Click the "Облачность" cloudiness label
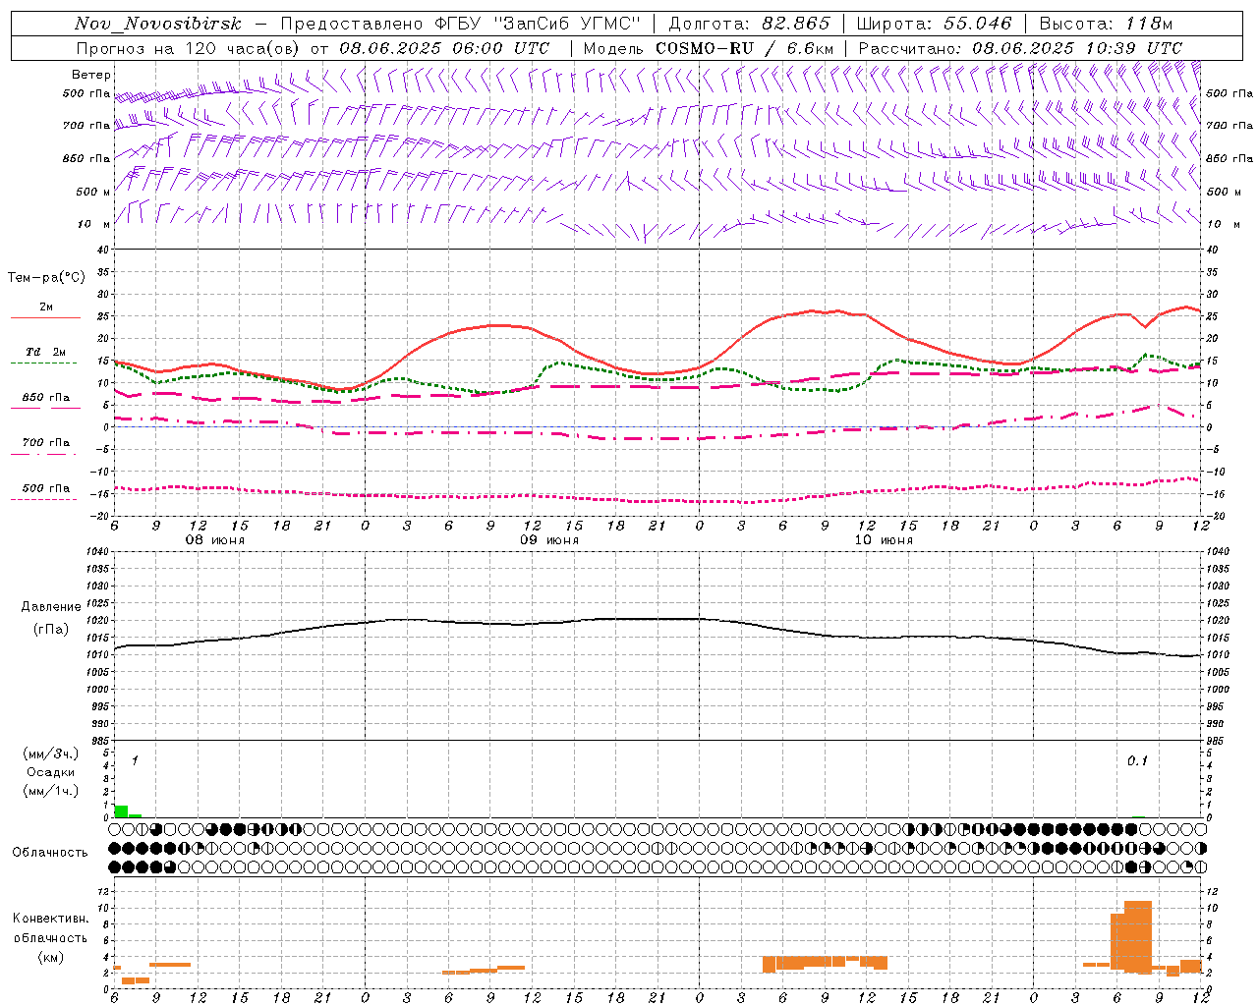The width and height of the screenshot is (1258, 1006). 49,853
